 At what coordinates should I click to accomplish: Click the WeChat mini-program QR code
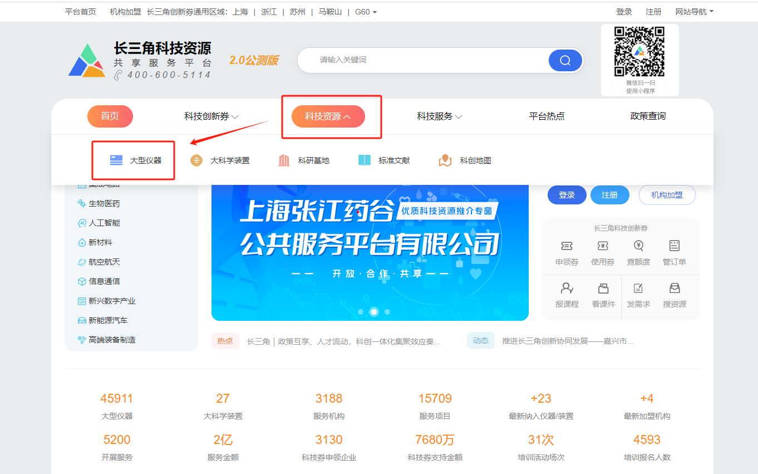[x=639, y=51]
